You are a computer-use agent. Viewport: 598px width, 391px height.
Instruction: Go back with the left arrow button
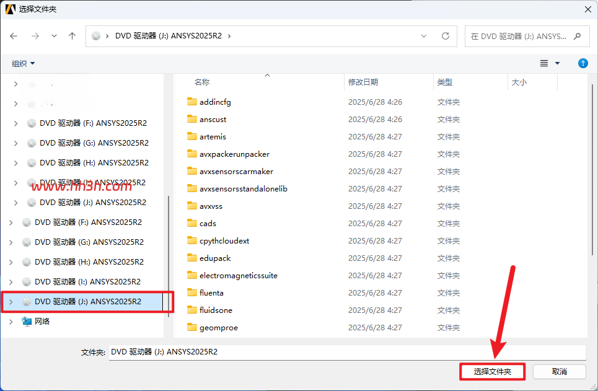click(x=14, y=36)
